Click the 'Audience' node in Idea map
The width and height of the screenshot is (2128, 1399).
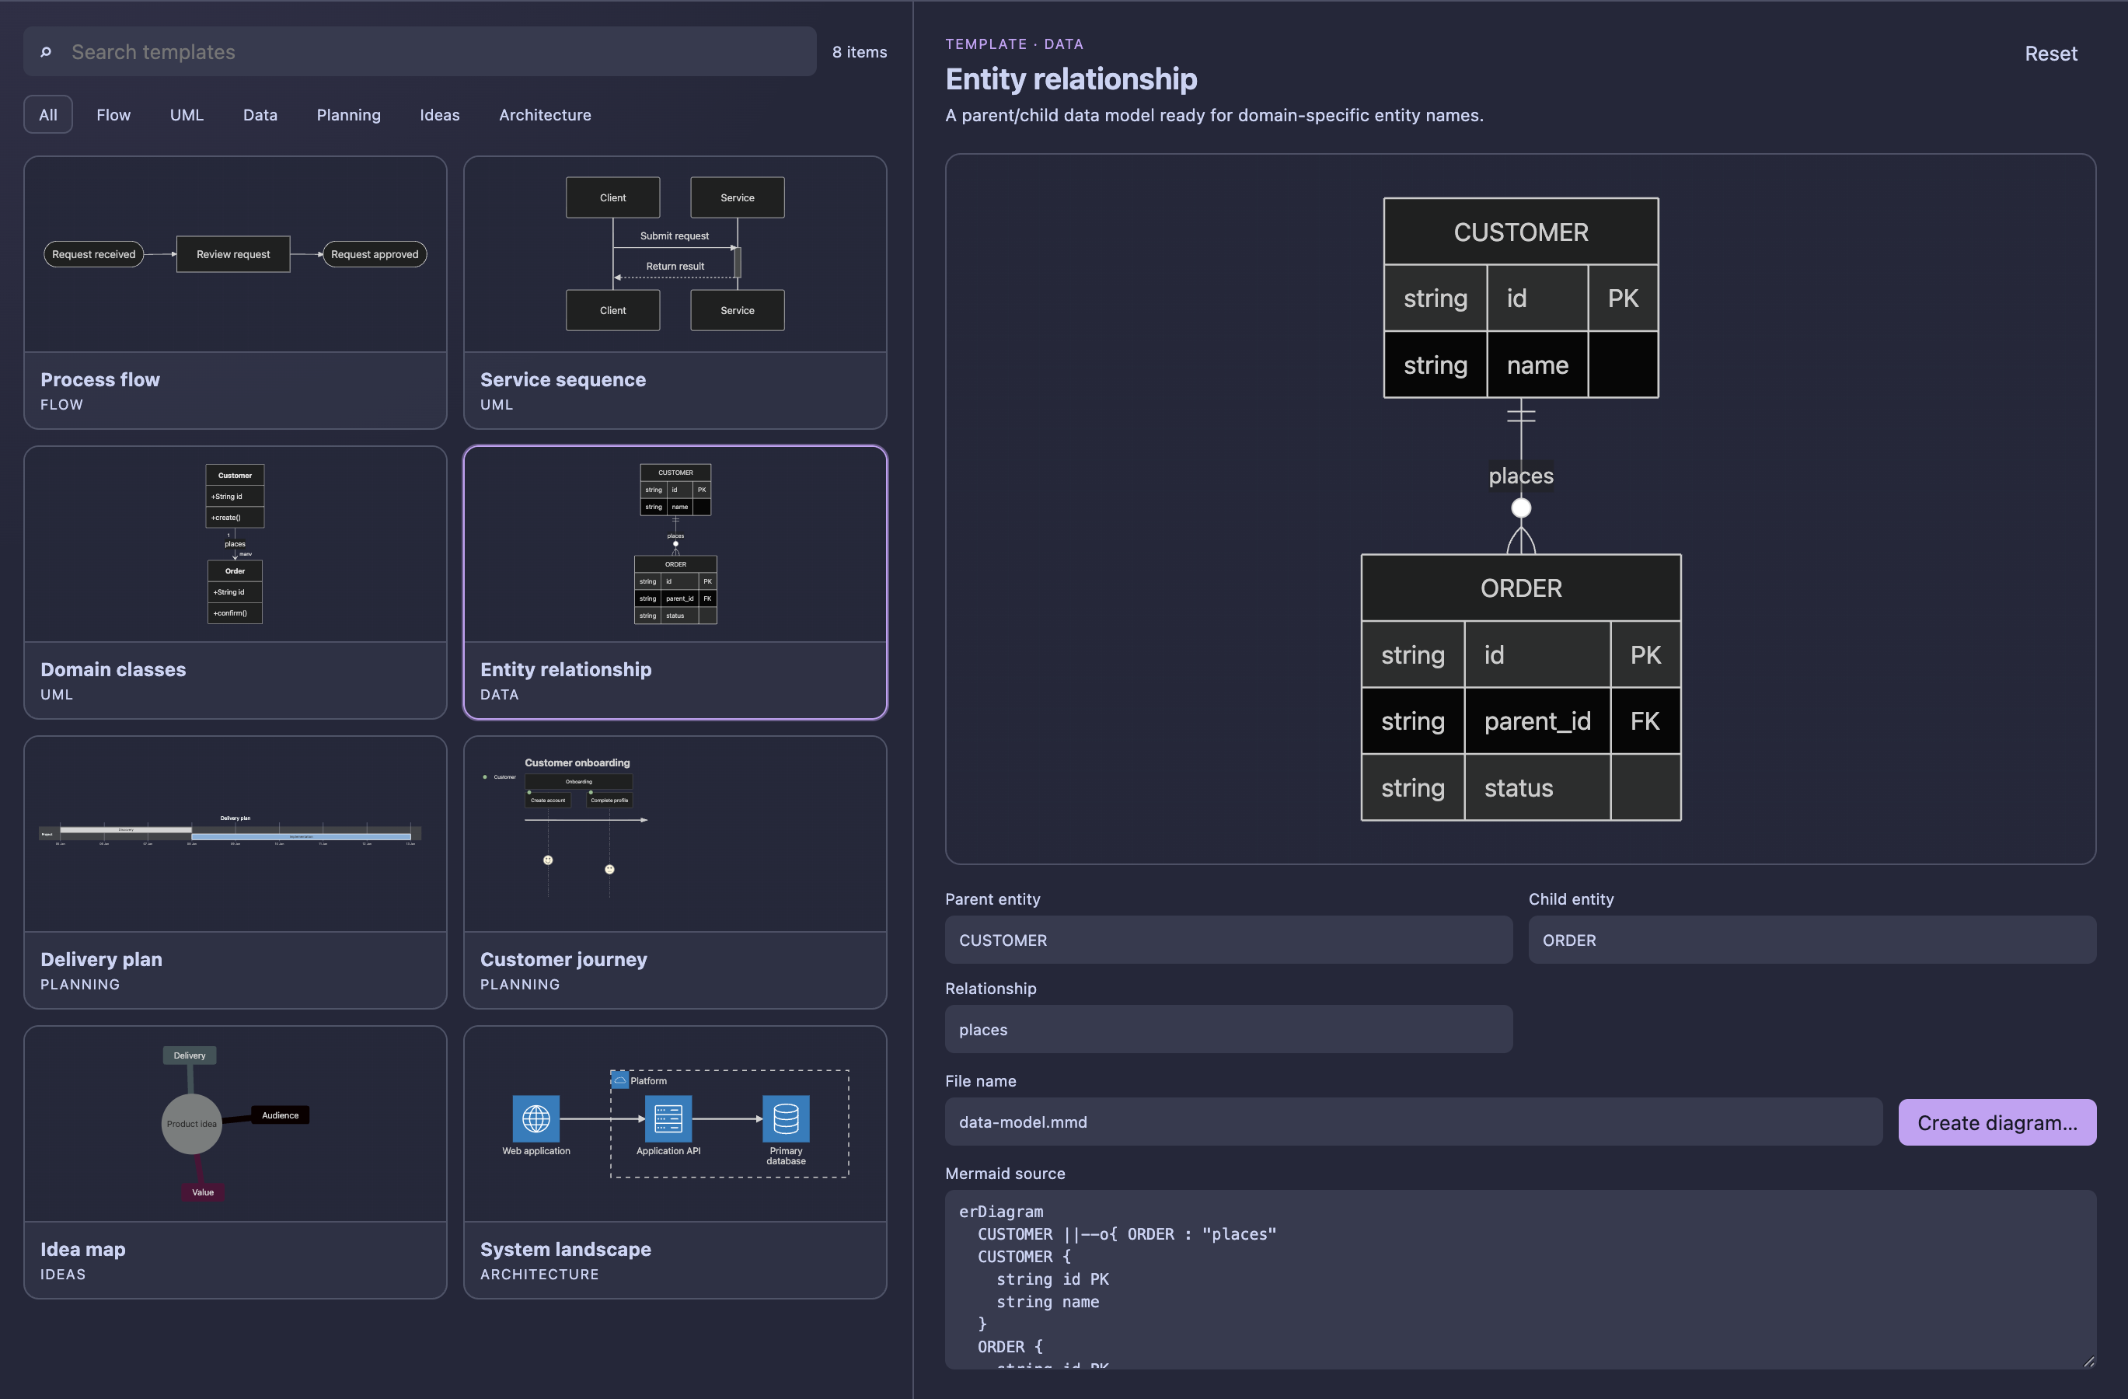[280, 1115]
